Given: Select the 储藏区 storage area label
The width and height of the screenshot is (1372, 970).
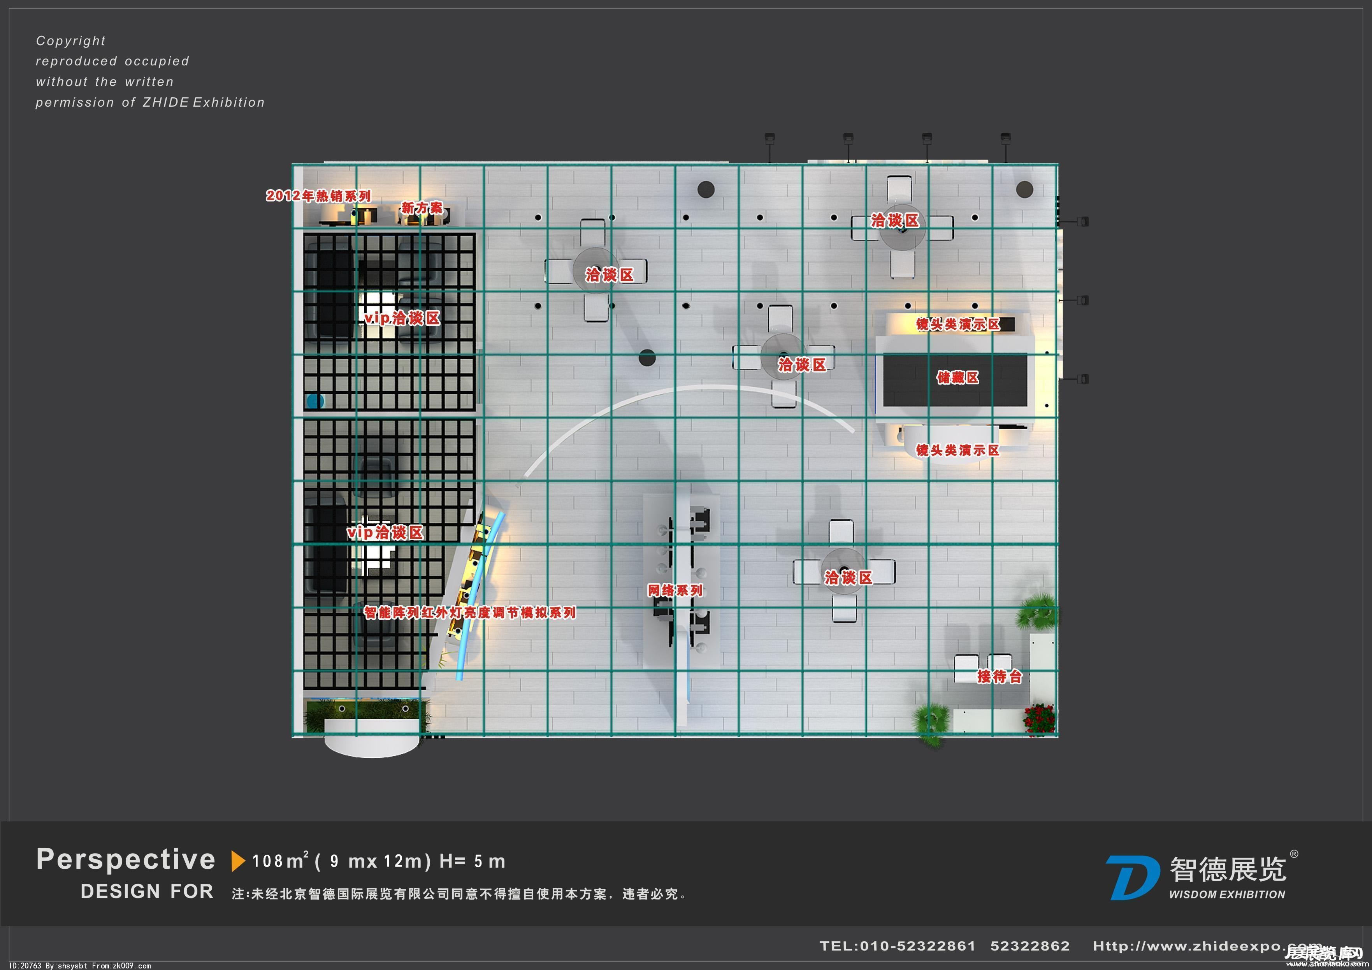Looking at the screenshot, I should click(x=957, y=378).
